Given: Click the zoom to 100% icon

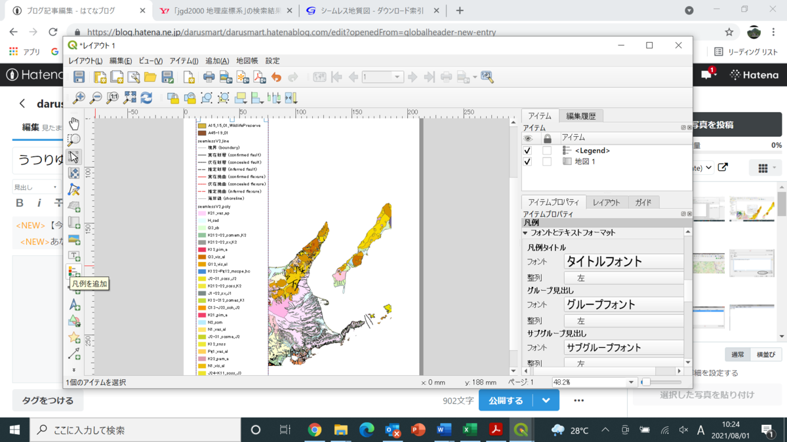Looking at the screenshot, I should point(113,98).
